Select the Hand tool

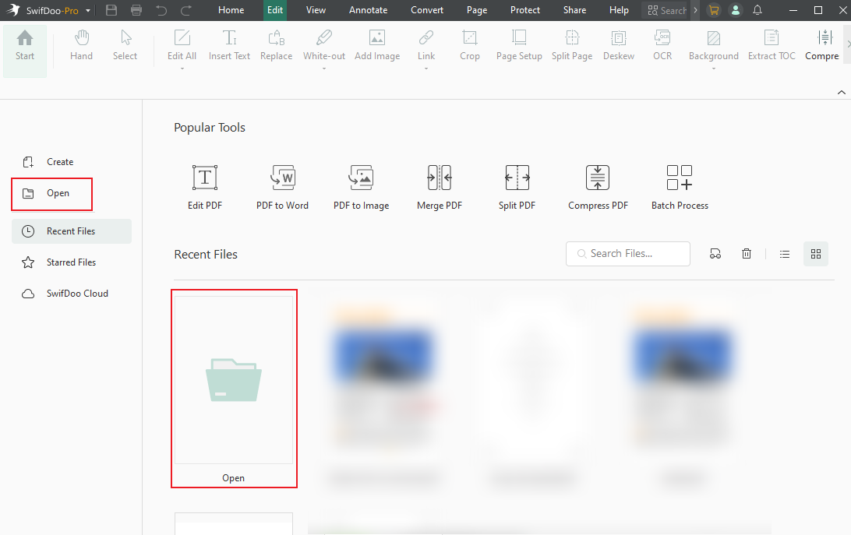[x=81, y=47]
